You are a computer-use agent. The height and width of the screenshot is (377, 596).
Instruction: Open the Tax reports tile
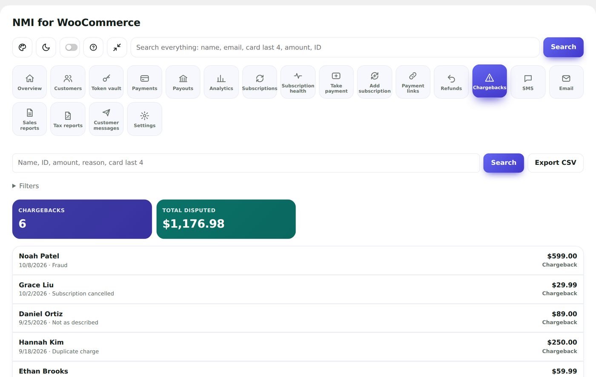coord(68,119)
